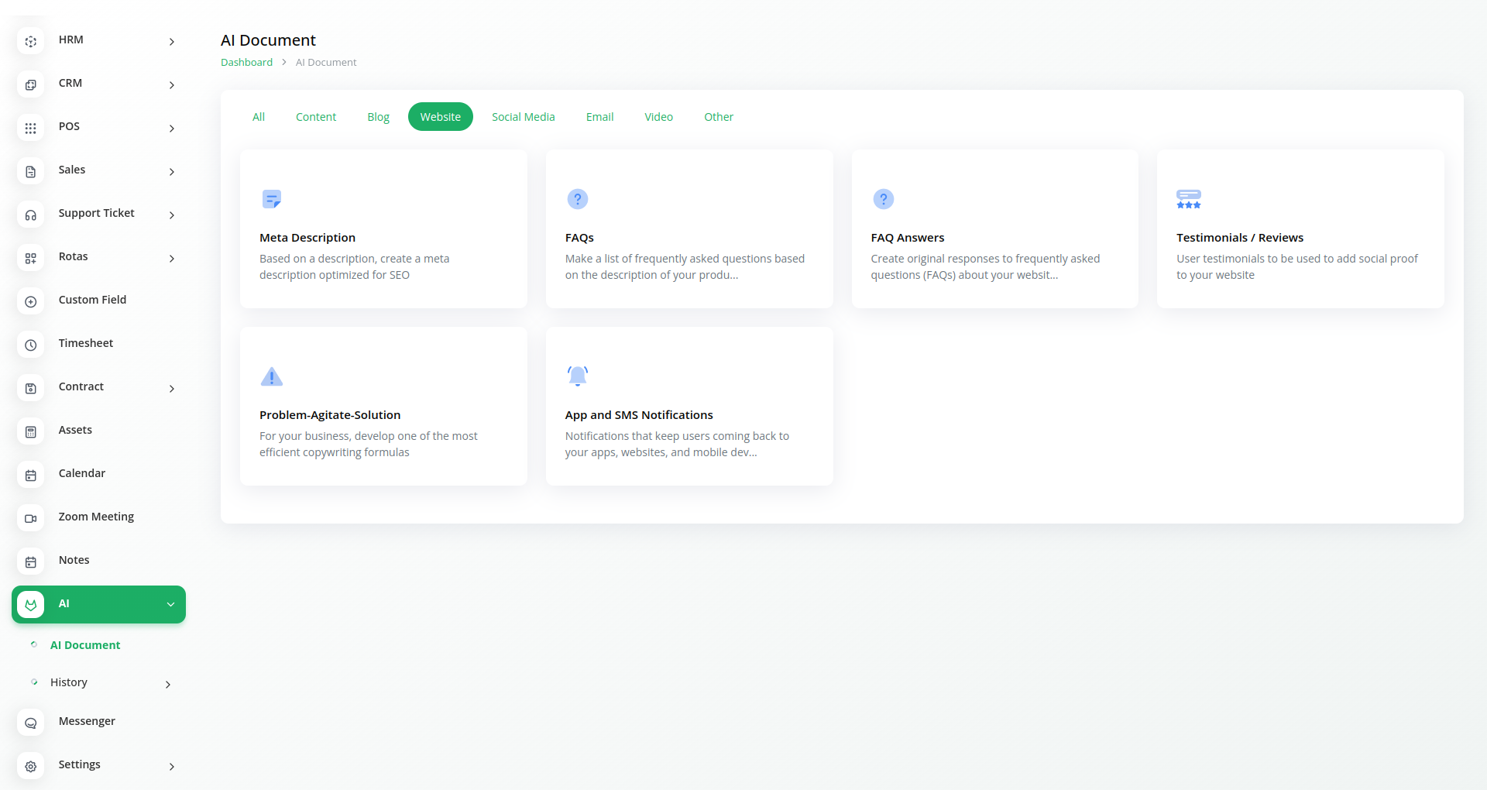Select the Blog category tab
Viewport: 1487px width, 790px height.
[378, 117]
